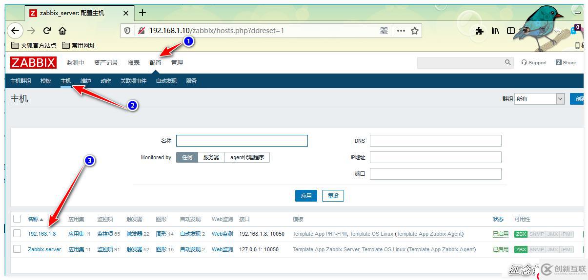Toggle the select-all hosts checkbox
The width and height of the screenshot is (588, 280).
pos(17,219)
